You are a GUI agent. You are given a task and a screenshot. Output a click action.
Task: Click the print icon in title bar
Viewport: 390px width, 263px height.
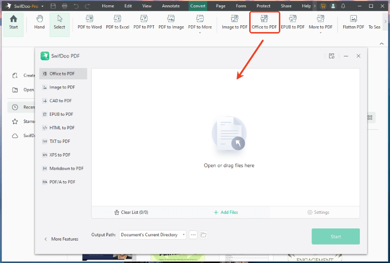(x=64, y=6)
